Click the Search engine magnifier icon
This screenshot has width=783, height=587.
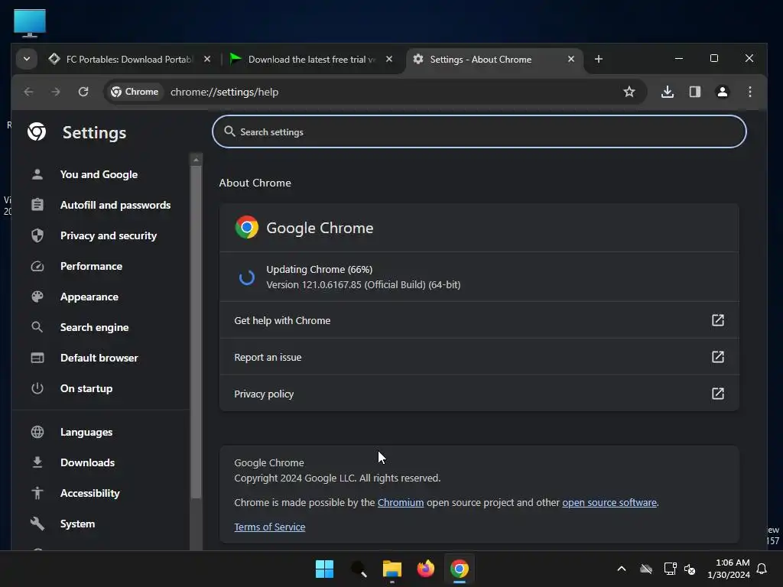37,327
